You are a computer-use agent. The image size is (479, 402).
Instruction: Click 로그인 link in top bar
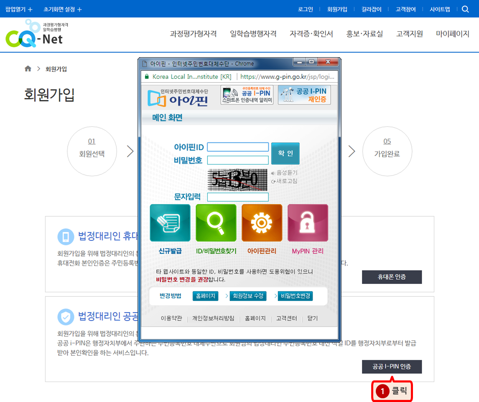306,10
